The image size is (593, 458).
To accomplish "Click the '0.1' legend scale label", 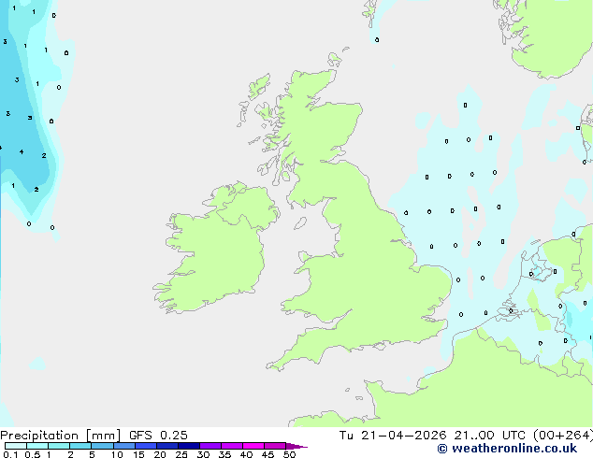I will pyautogui.click(x=10, y=454).
